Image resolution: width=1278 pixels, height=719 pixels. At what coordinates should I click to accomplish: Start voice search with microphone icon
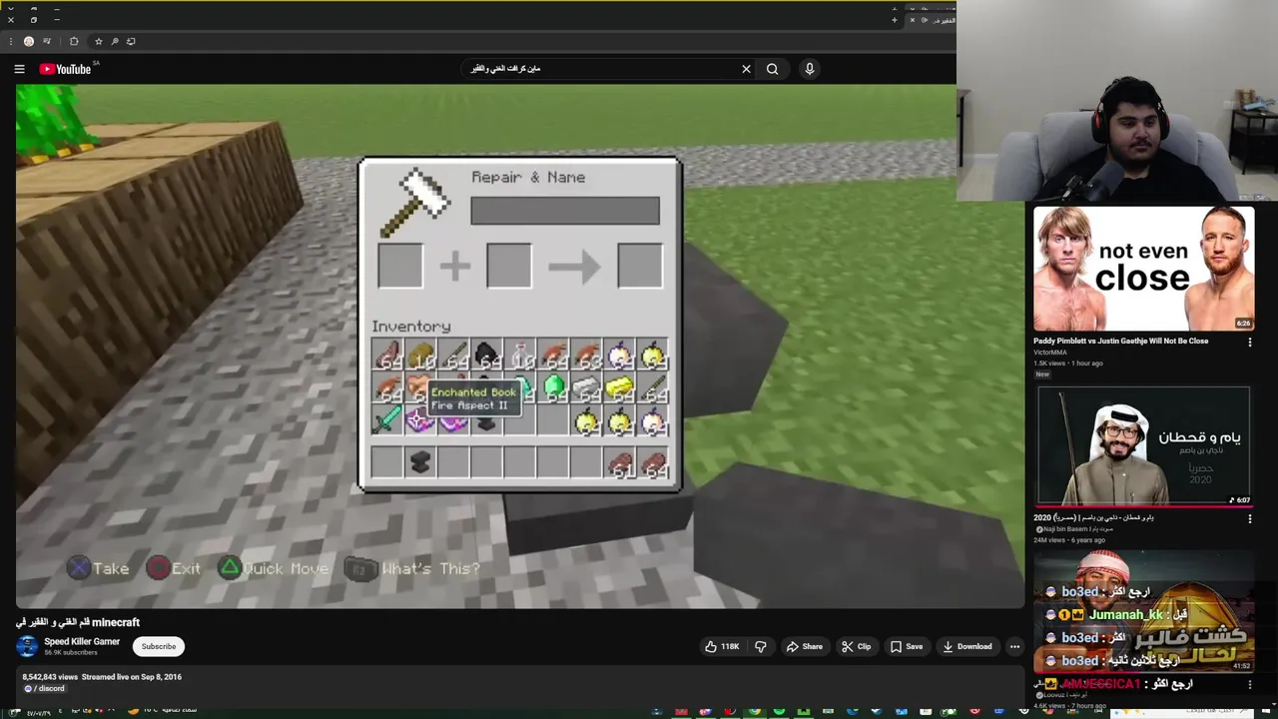(810, 69)
